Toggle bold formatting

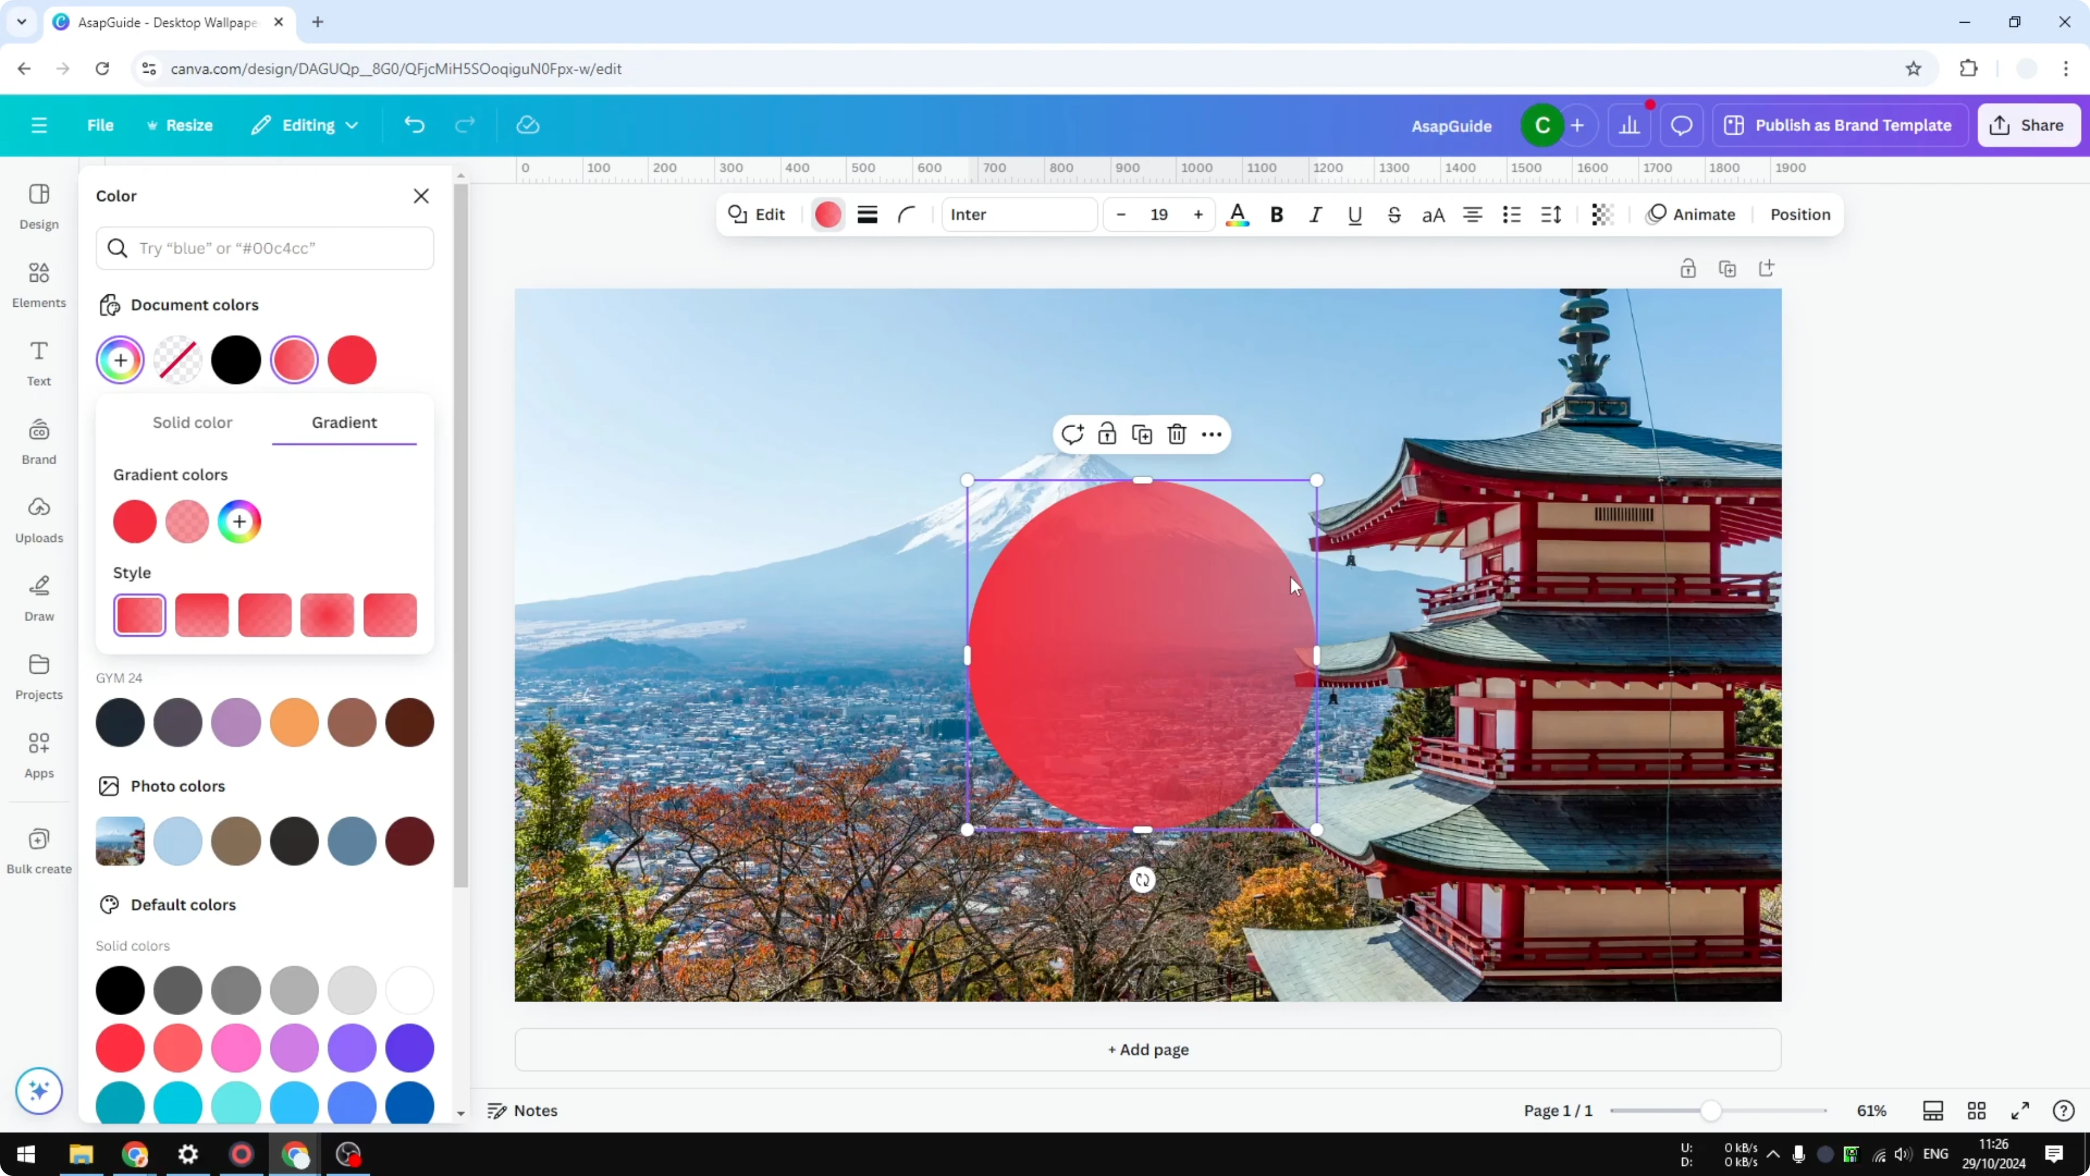point(1276,214)
